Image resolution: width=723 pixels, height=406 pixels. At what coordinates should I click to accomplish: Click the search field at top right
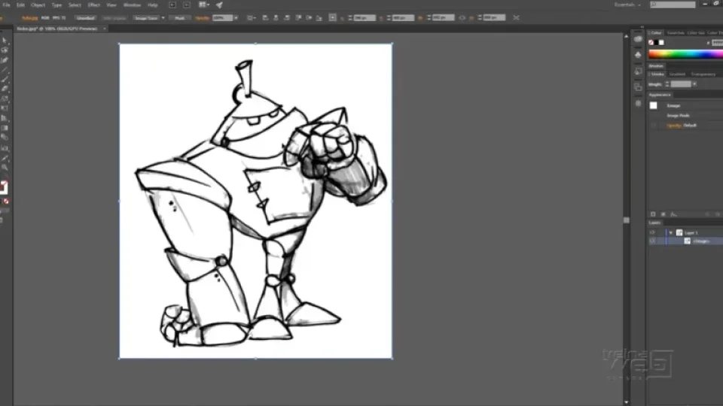tap(673, 5)
